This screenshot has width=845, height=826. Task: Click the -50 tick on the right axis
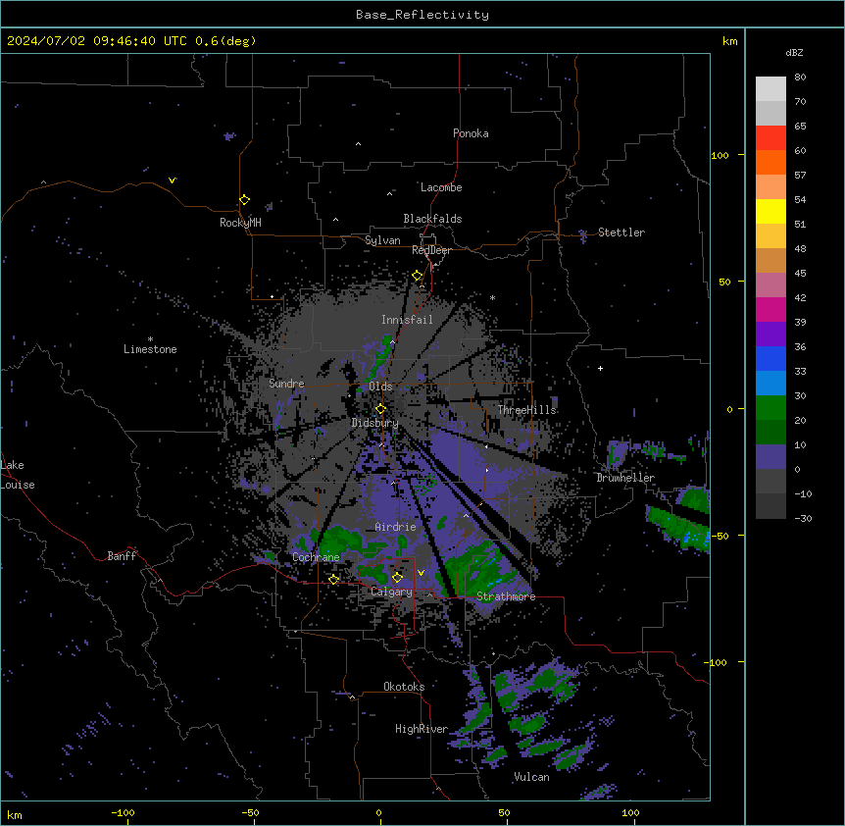tap(720, 536)
